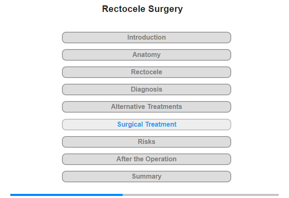Navigate to the Diagnosis chapter
Viewport: 289px width, 198px height.
(x=147, y=90)
